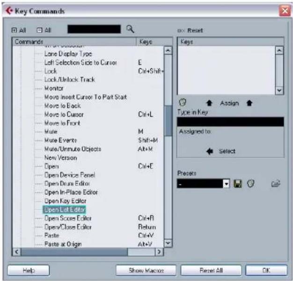
Task: Close the Key Commands dialog
Action: click(x=285, y=11)
